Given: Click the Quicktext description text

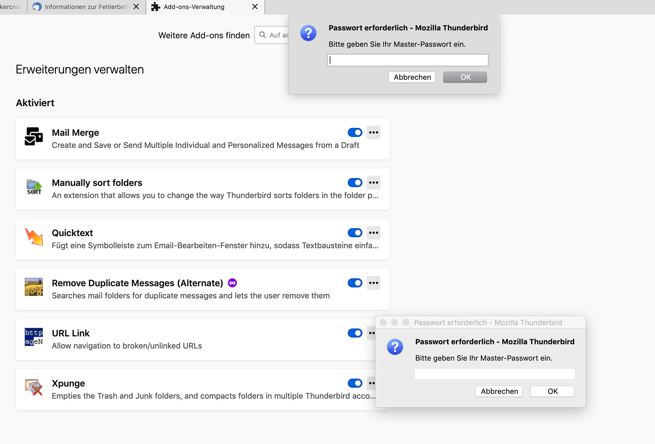Looking at the screenshot, I should point(215,246).
